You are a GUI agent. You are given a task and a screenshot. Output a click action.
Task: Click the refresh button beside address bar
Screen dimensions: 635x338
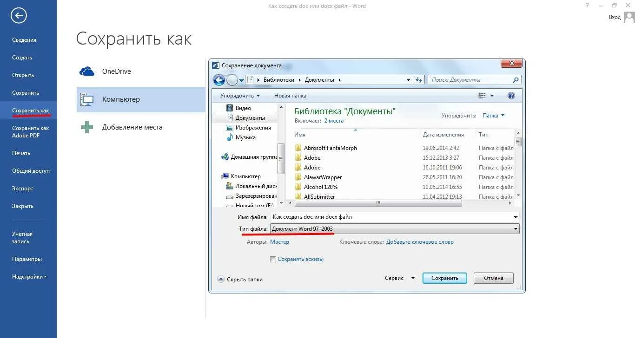419,80
